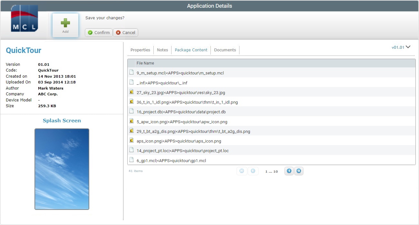Click the Splash Screen sky thumbnail
Screen dimensions: 419x225
(62, 169)
